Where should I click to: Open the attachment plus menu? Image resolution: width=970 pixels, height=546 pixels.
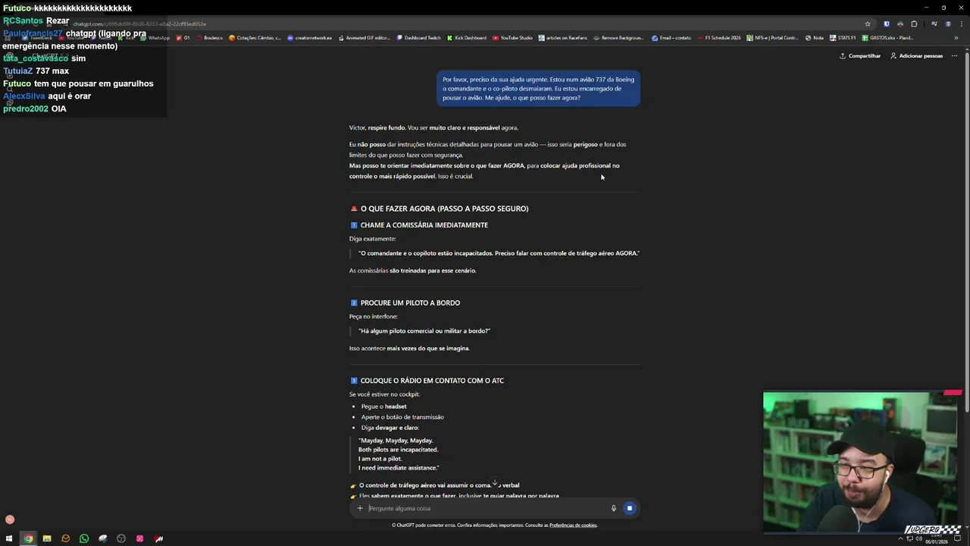[x=360, y=508]
